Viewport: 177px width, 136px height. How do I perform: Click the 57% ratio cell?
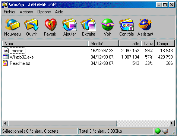tap(149, 57)
